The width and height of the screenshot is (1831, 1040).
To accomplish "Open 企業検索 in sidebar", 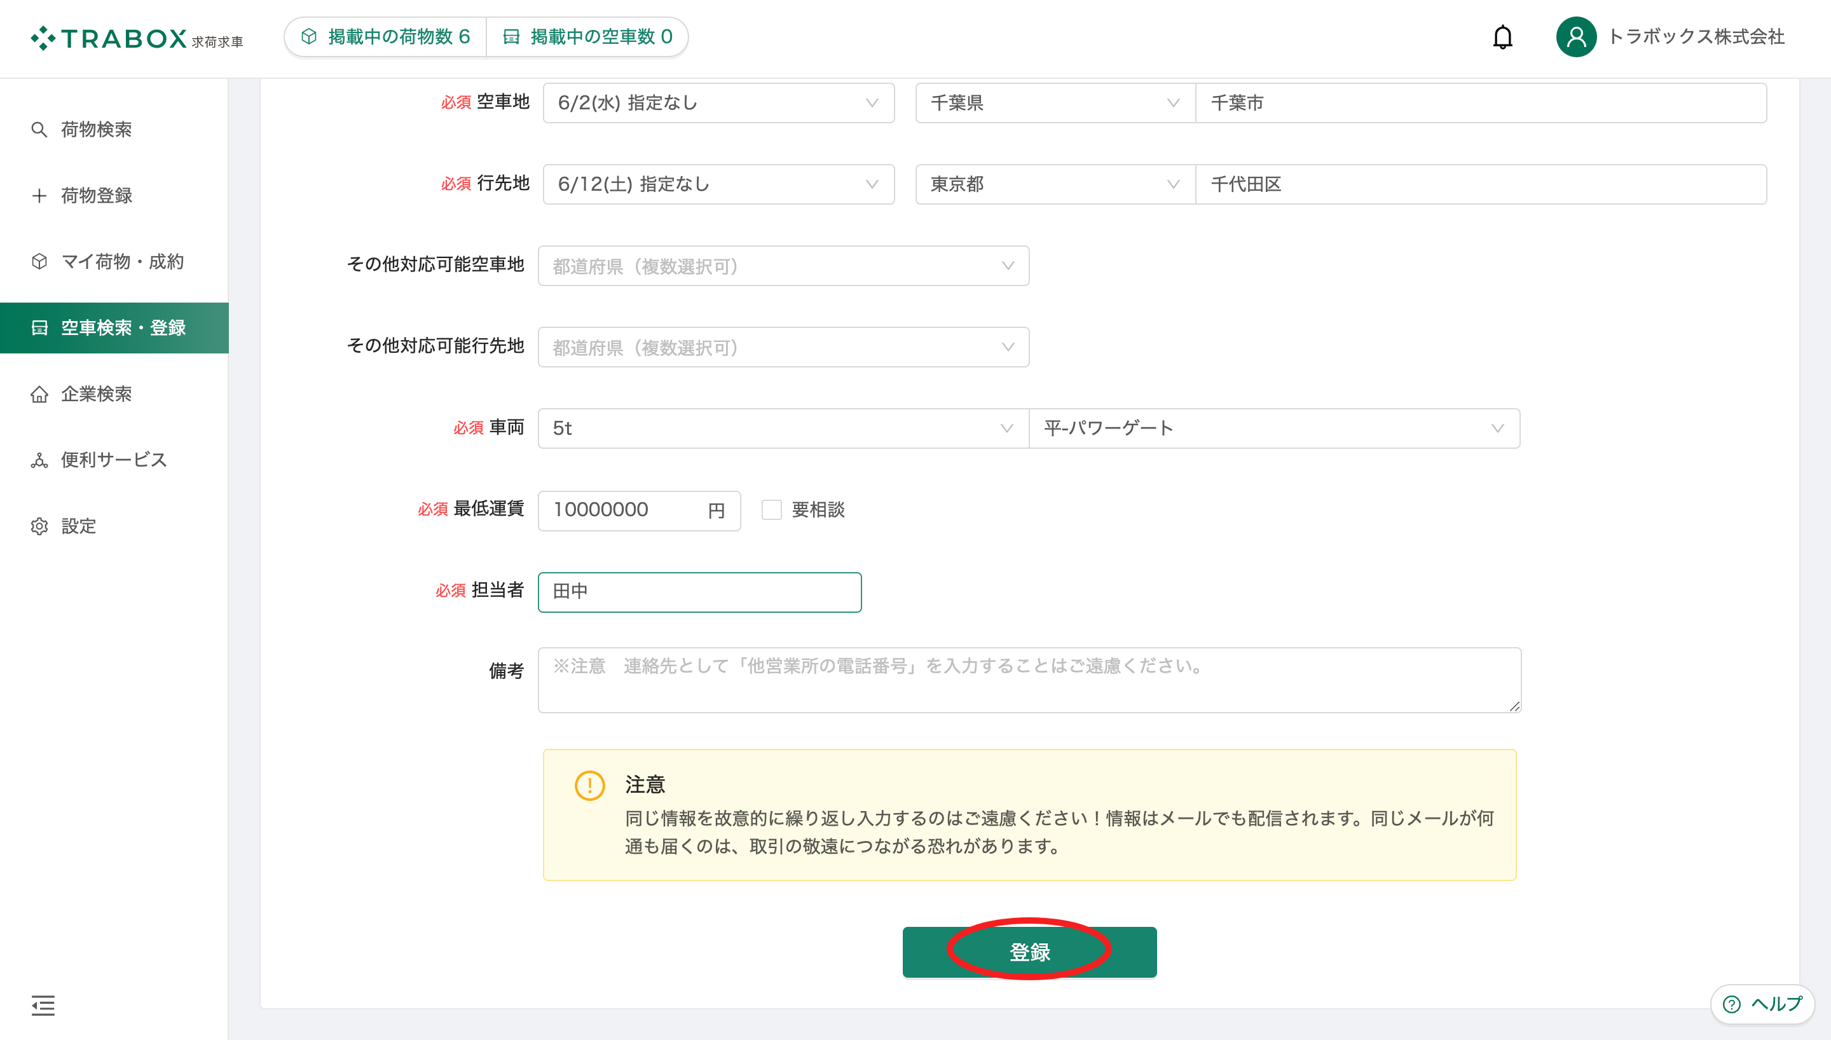I will tap(97, 394).
